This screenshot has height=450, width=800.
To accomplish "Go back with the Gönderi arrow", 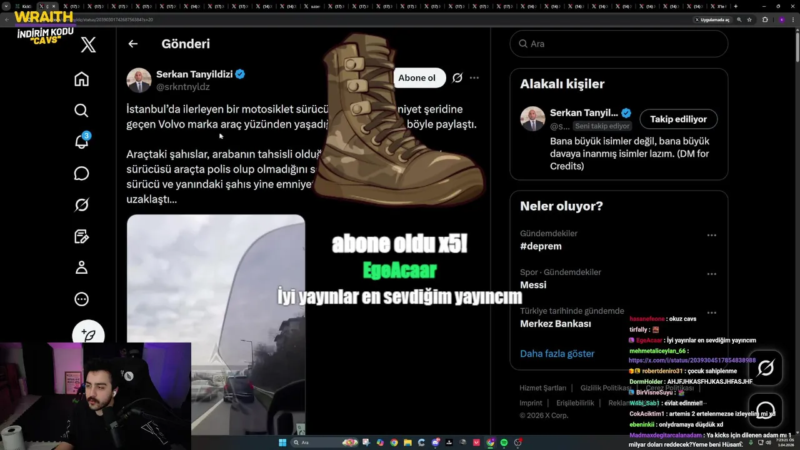I will (x=132, y=44).
